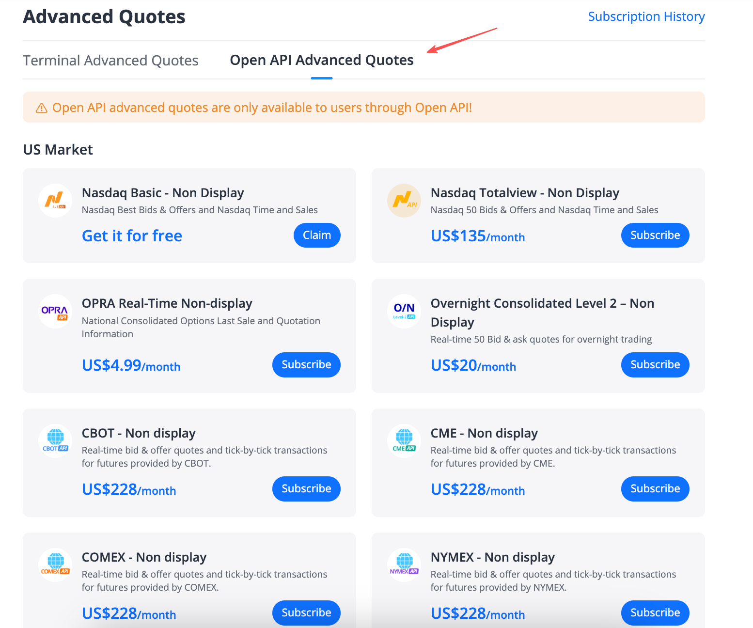The width and height of the screenshot is (753, 628).
Task: Subscribe to NYMEX Non display
Action: [655, 612]
